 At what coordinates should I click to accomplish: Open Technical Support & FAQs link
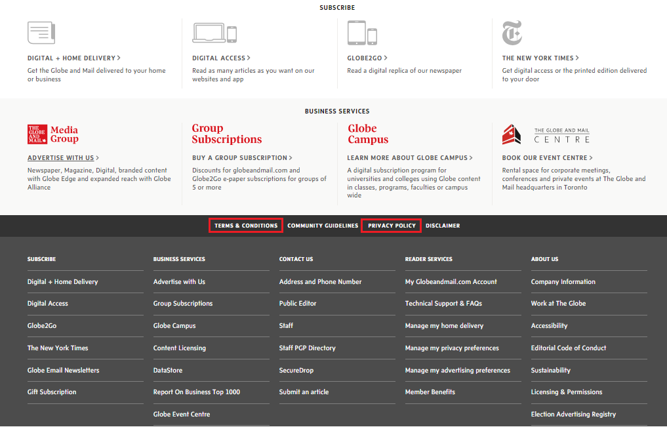coord(443,304)
